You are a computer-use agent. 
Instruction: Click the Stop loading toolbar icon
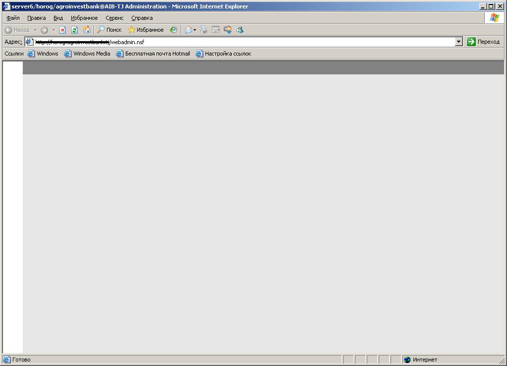tap(63, 30)
